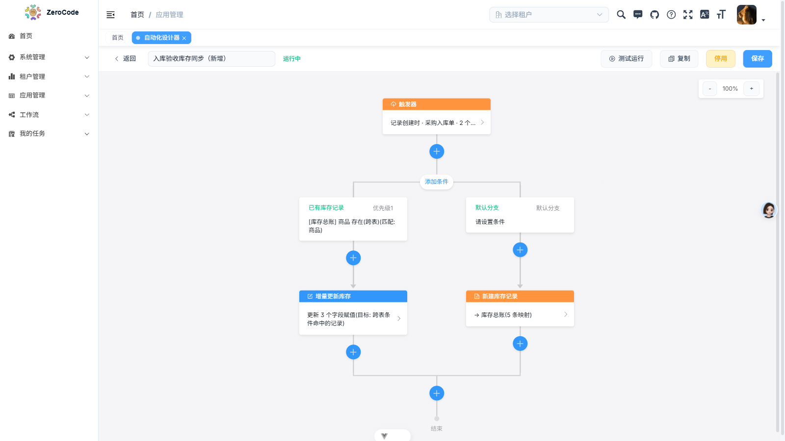Expand 系统管理 menu
This screenshot has height=441, width=785.
(x=49, y=57)
